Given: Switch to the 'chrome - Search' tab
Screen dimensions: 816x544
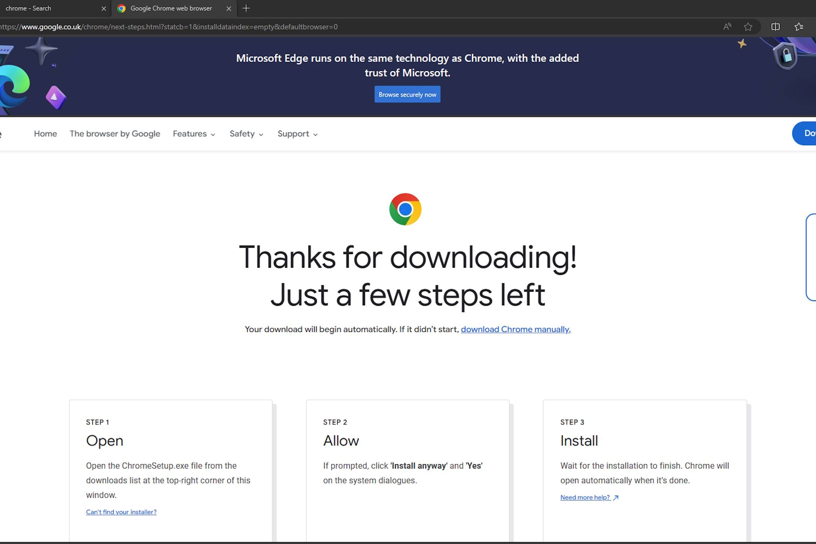Looking at the screenshot, I should coord(51,8).
